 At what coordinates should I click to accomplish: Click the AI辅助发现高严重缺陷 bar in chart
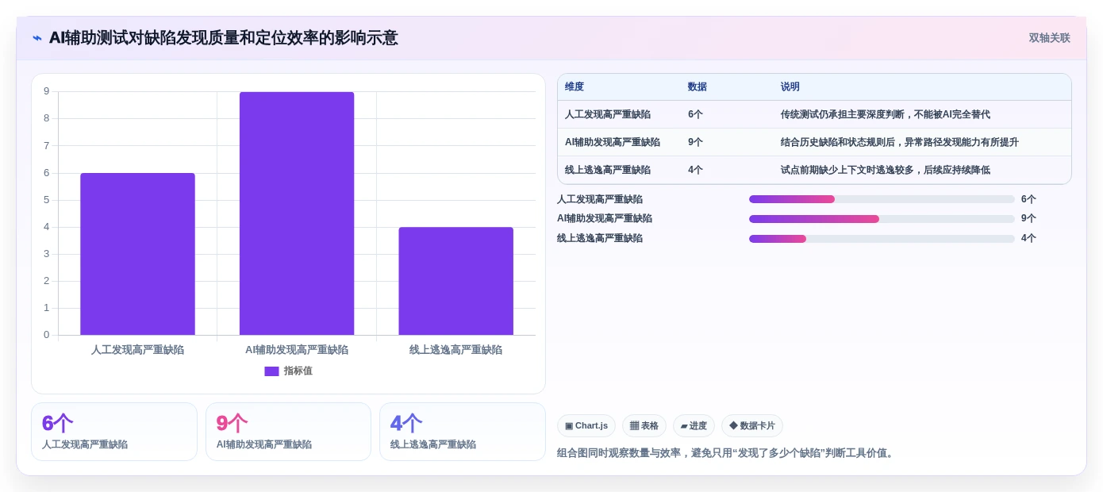[297, 213]
